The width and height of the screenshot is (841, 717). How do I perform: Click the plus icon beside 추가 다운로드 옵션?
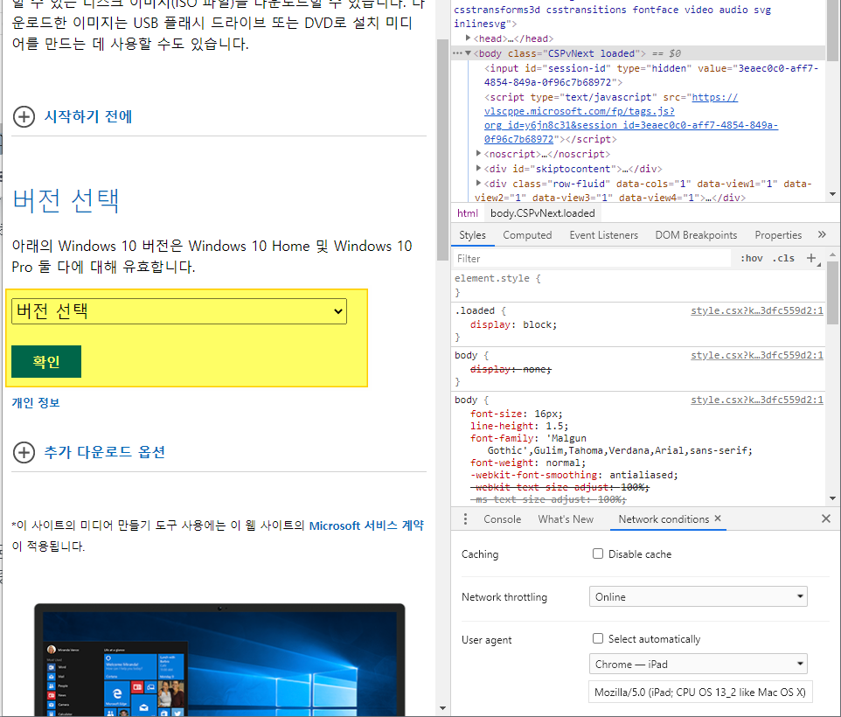24,452
